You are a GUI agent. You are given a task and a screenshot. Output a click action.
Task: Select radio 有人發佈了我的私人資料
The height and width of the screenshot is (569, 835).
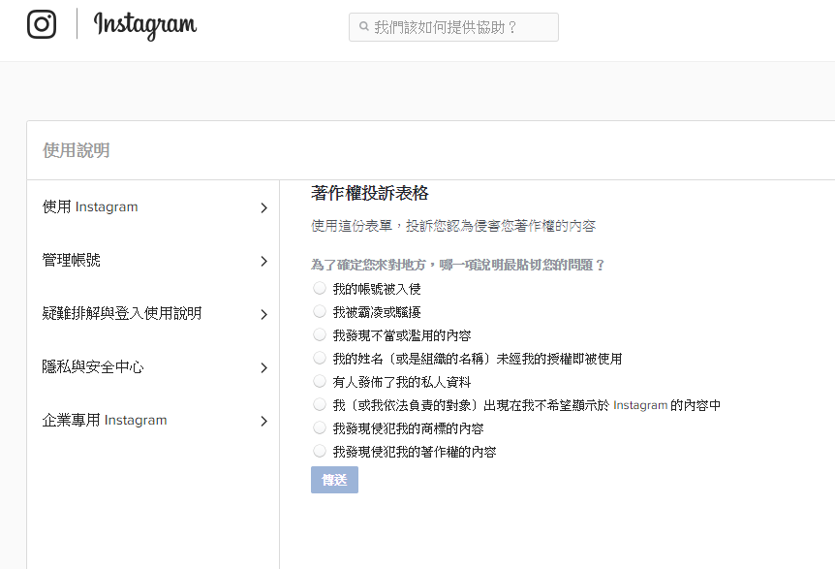point(320,382)
